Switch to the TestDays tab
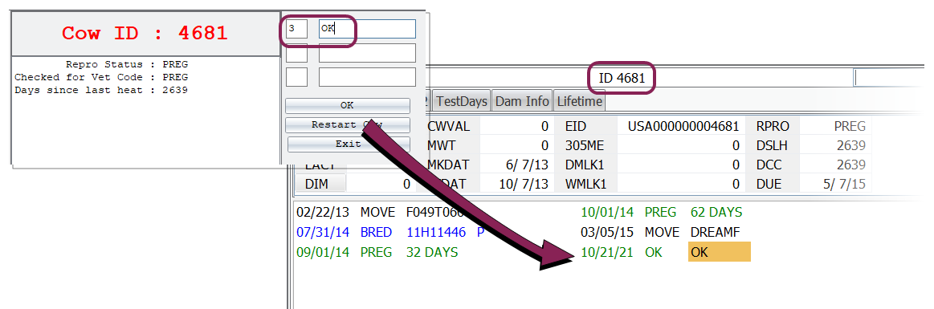The width and height of the screenshot is (934, 309). pos(463,101)
